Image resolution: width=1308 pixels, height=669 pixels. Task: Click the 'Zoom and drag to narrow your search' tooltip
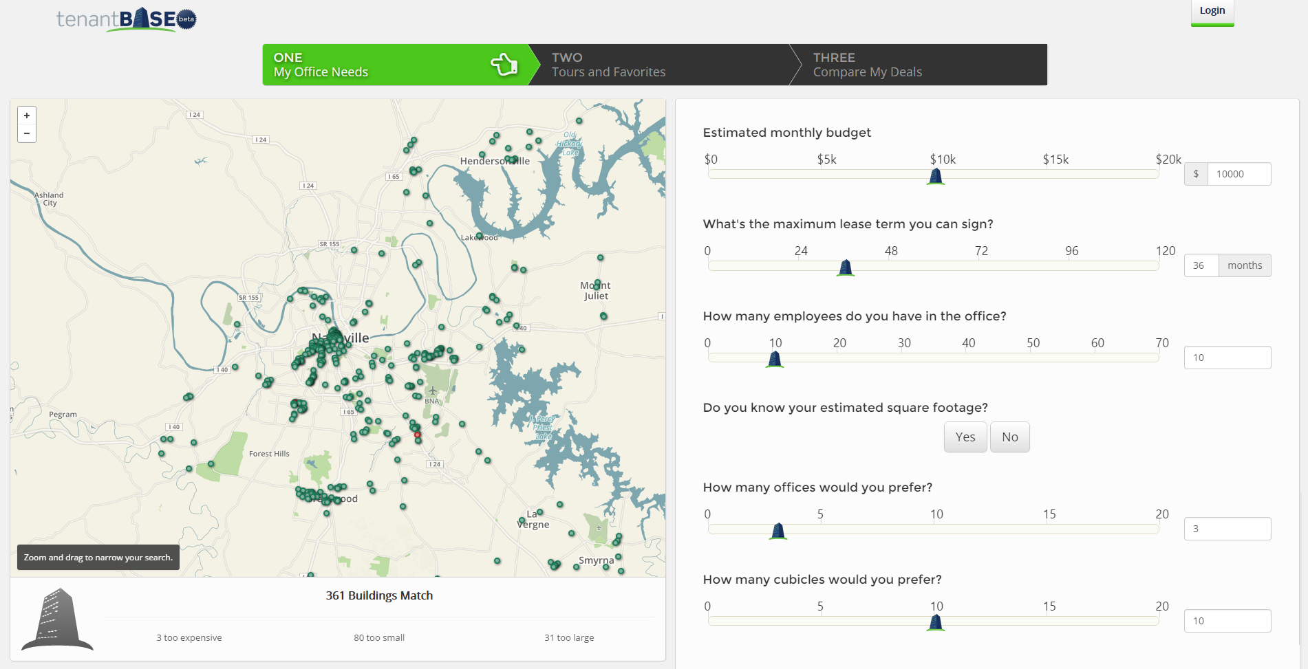[x=98, y=558]
